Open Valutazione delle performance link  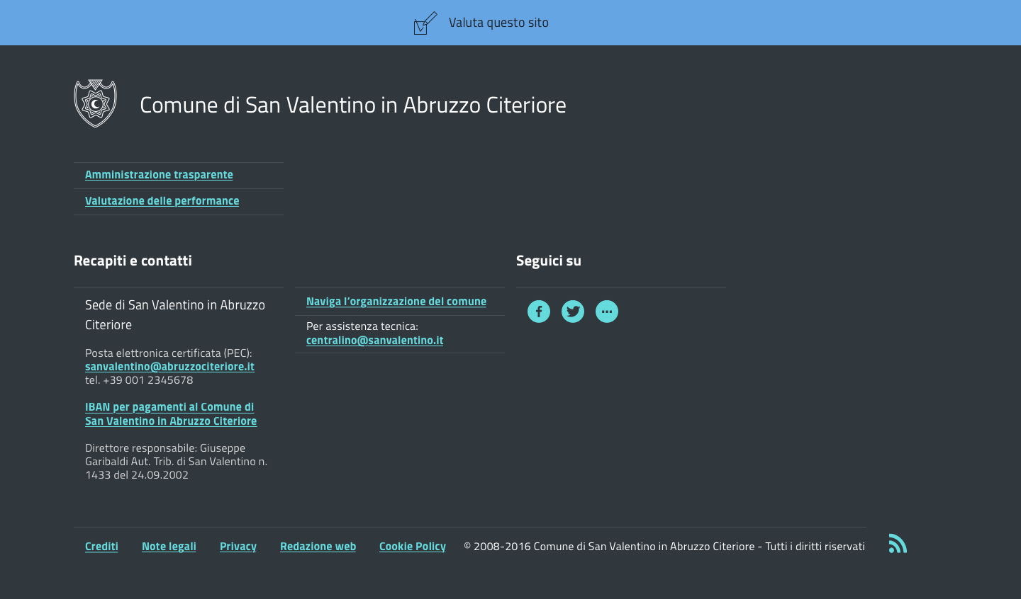click(x=162, y=201)
